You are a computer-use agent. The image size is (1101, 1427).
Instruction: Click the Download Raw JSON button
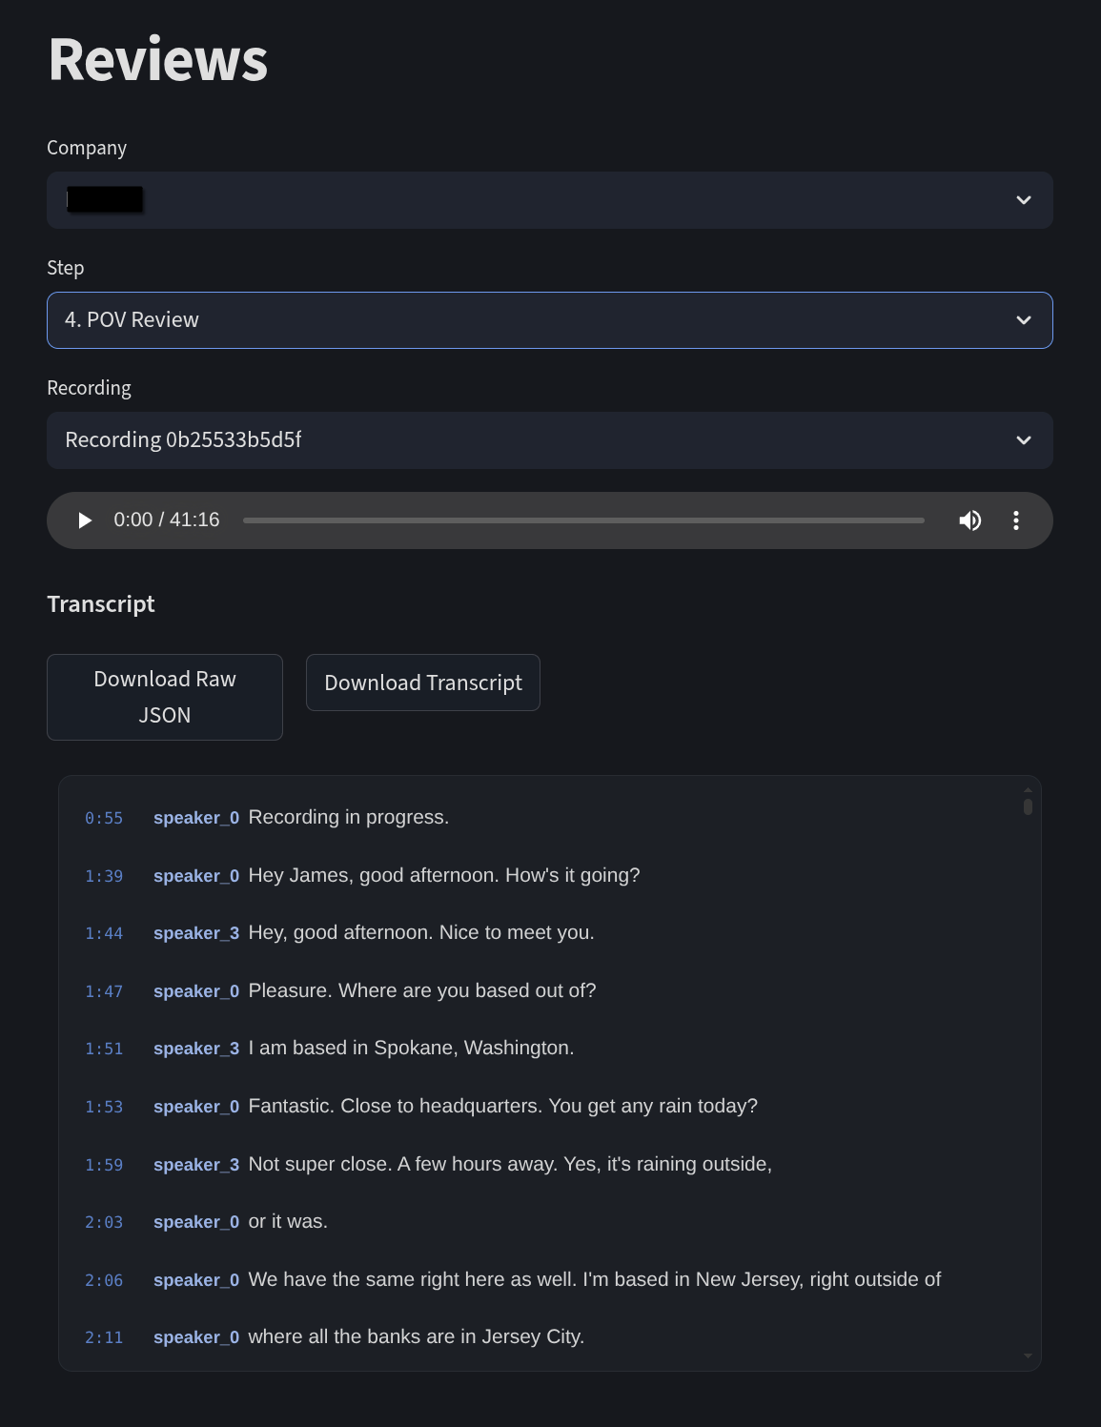164,697
